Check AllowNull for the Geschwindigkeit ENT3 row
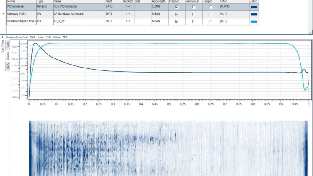 (194, 21)
